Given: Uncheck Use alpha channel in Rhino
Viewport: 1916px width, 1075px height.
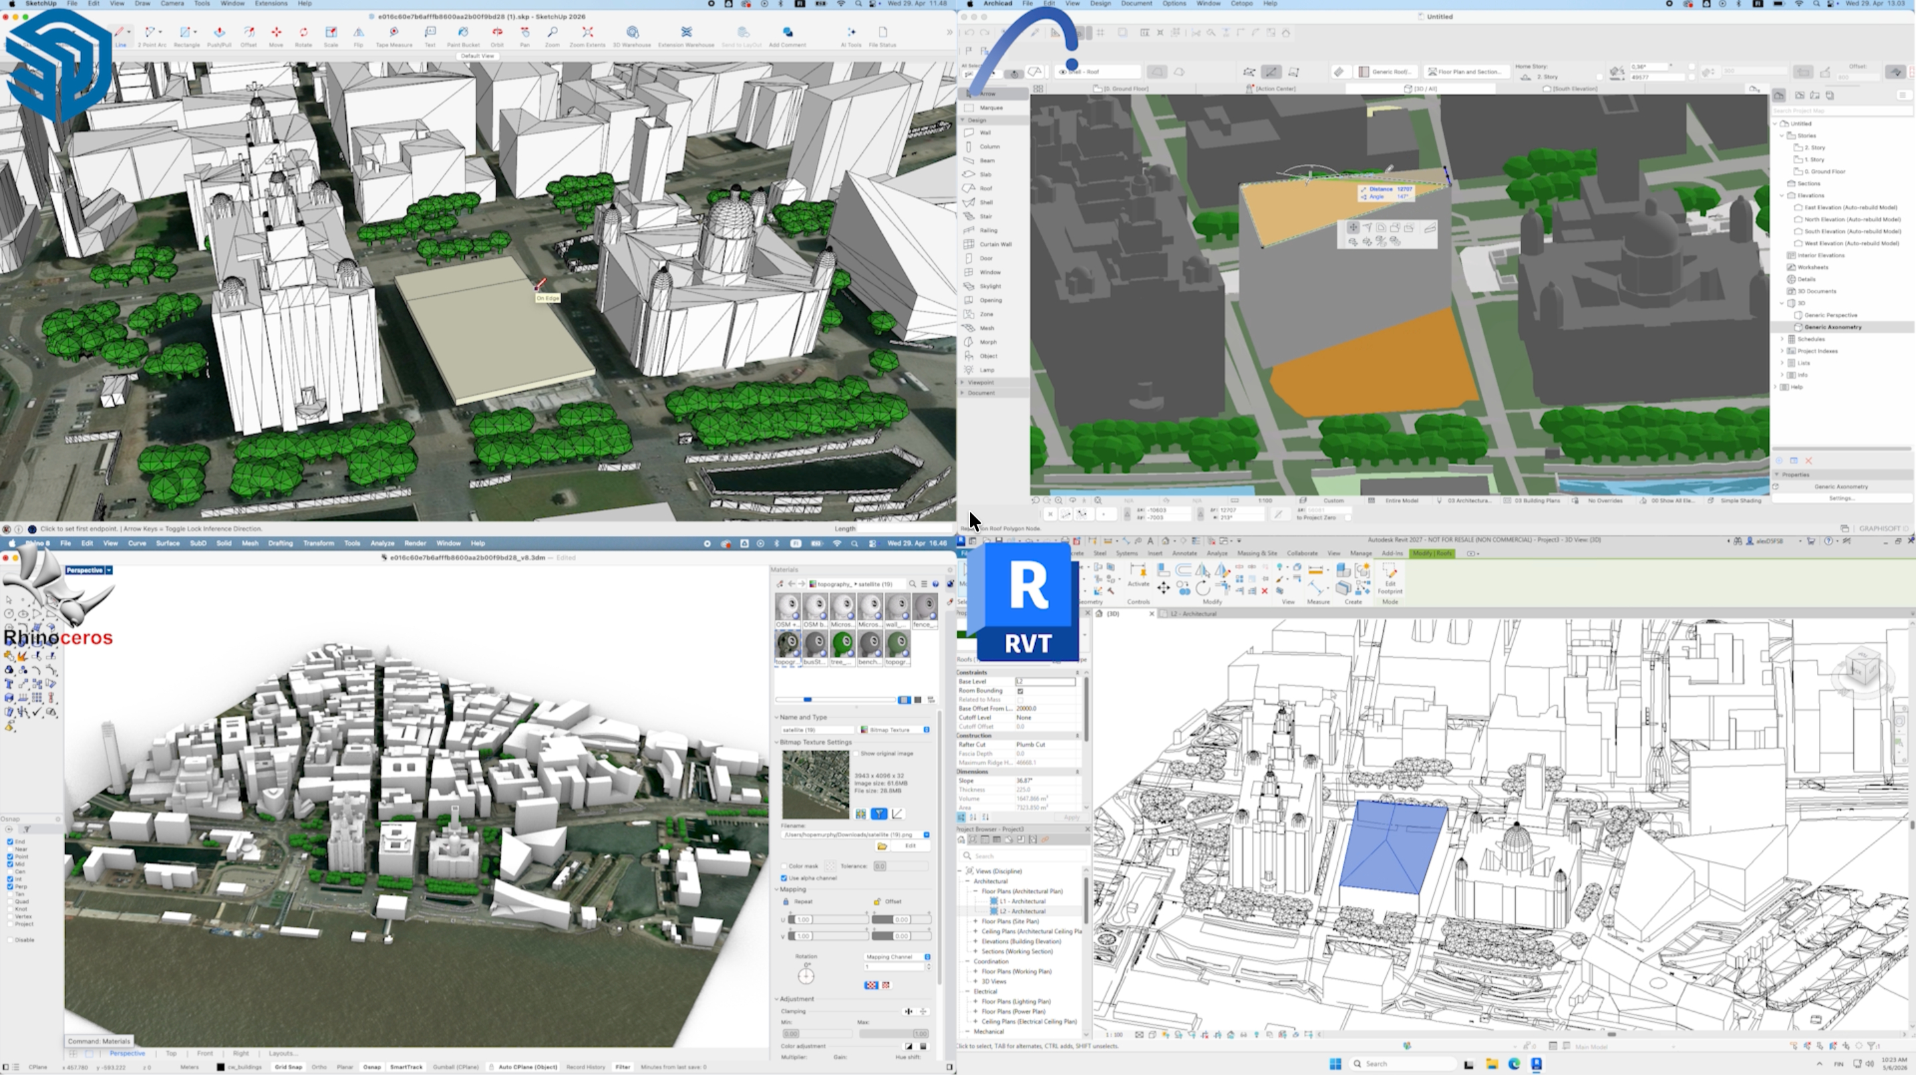Looking at the screenshot, I should click(x=784, y=878).
